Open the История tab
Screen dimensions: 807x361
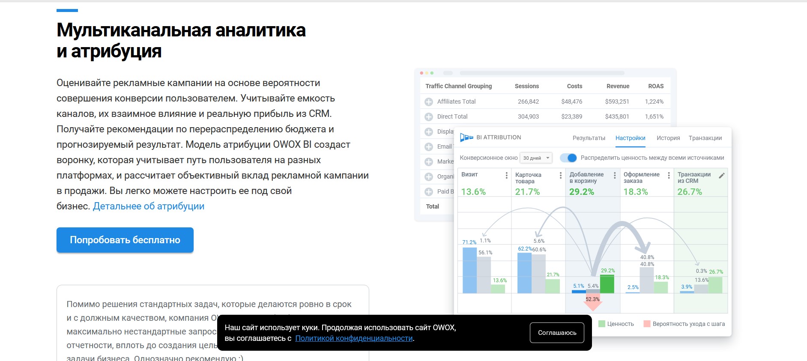click(668, 138)
